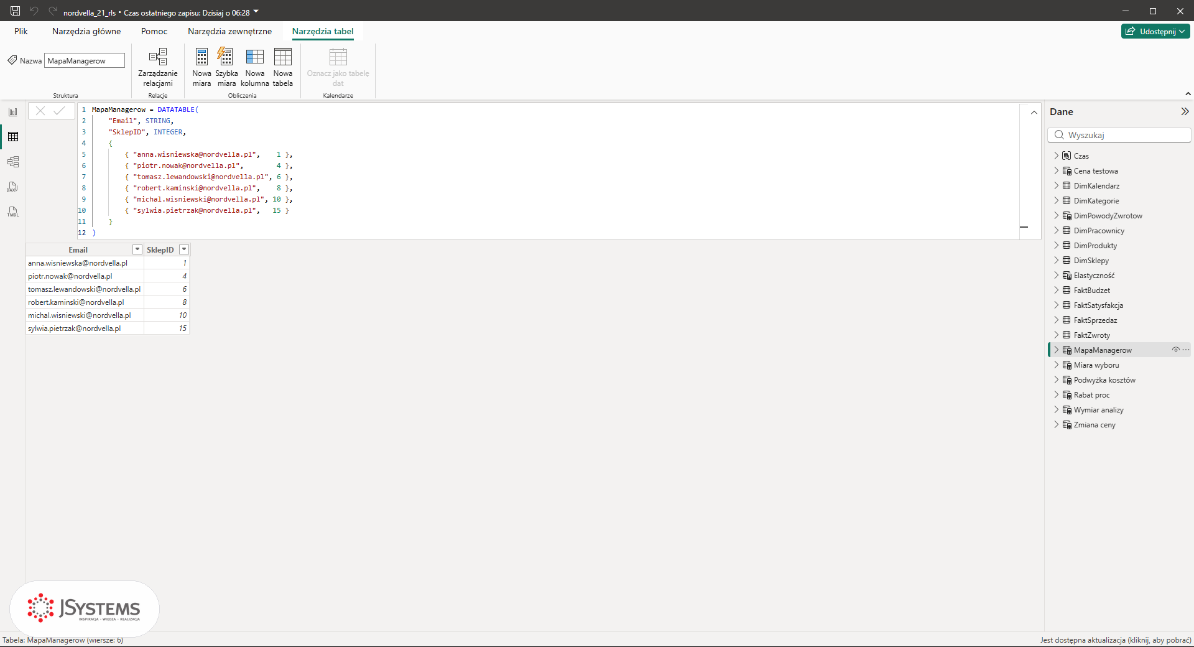Collapse the formula bar chevron
This screenshot has height=647, width=1194.
click(1034, 113)
